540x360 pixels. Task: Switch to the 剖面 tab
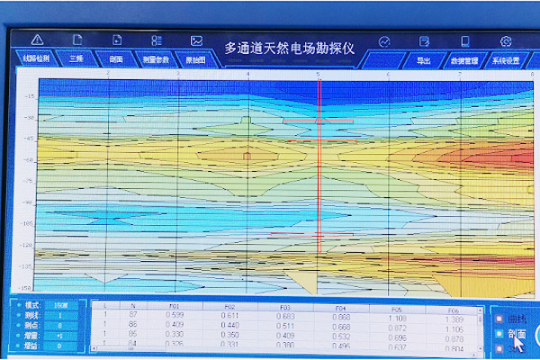coord(116,58)
